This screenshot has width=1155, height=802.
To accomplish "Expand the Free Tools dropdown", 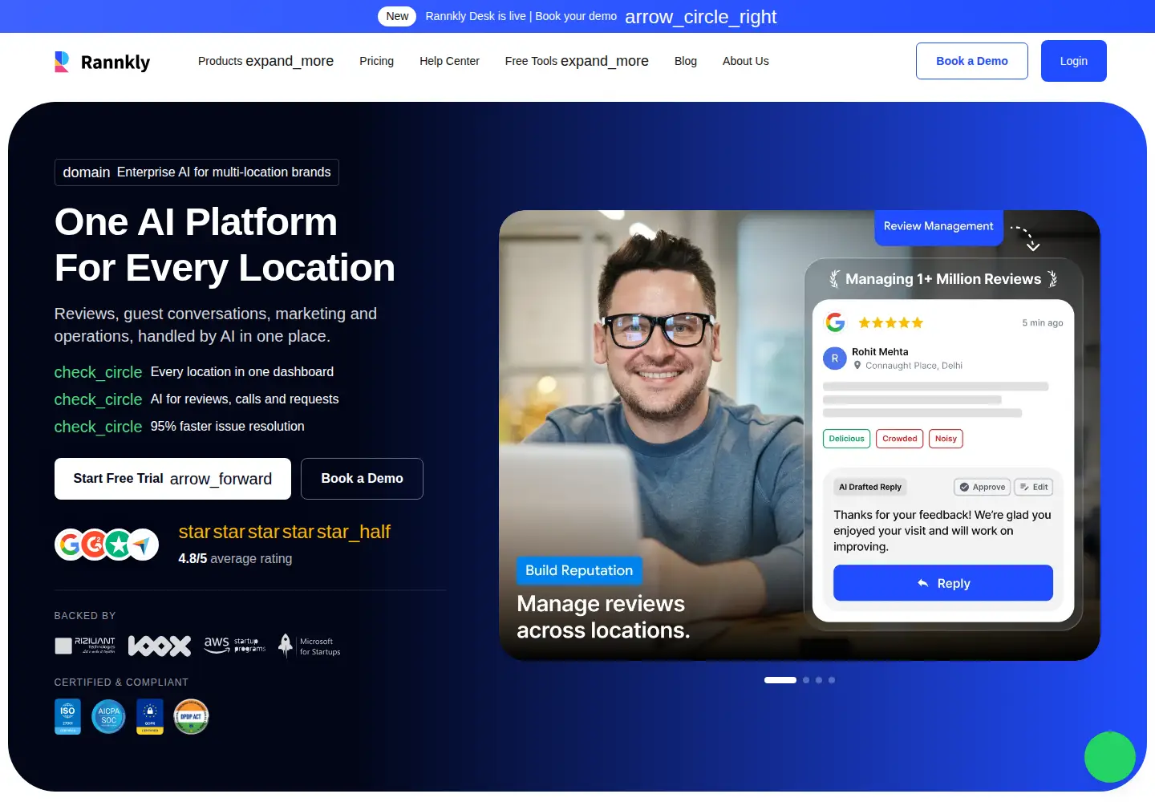I will point(577,61).
